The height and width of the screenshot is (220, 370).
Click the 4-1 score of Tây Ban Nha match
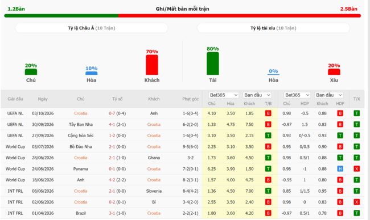[x=112, y=124]
